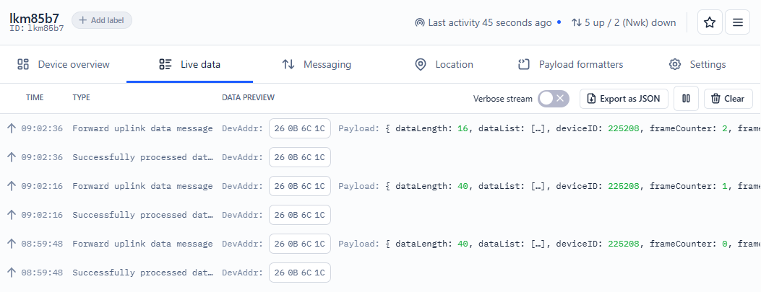The image size is (761, 292).
Task: Copy DevAddr in 09:02:36 Successfully processed row
Action: [300, 157]
